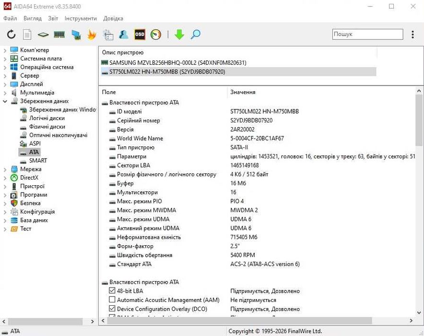Open the CPU chip toolbar icon
424x336 pixels.
pyautogui.click(x=43, y=35)
